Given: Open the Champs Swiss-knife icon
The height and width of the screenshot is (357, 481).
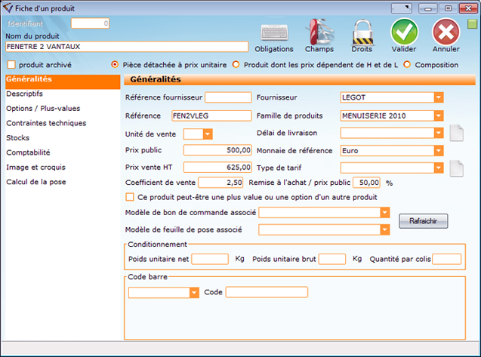Looking at the screenshot, I should pyautogui.click(x=319, y=32).
